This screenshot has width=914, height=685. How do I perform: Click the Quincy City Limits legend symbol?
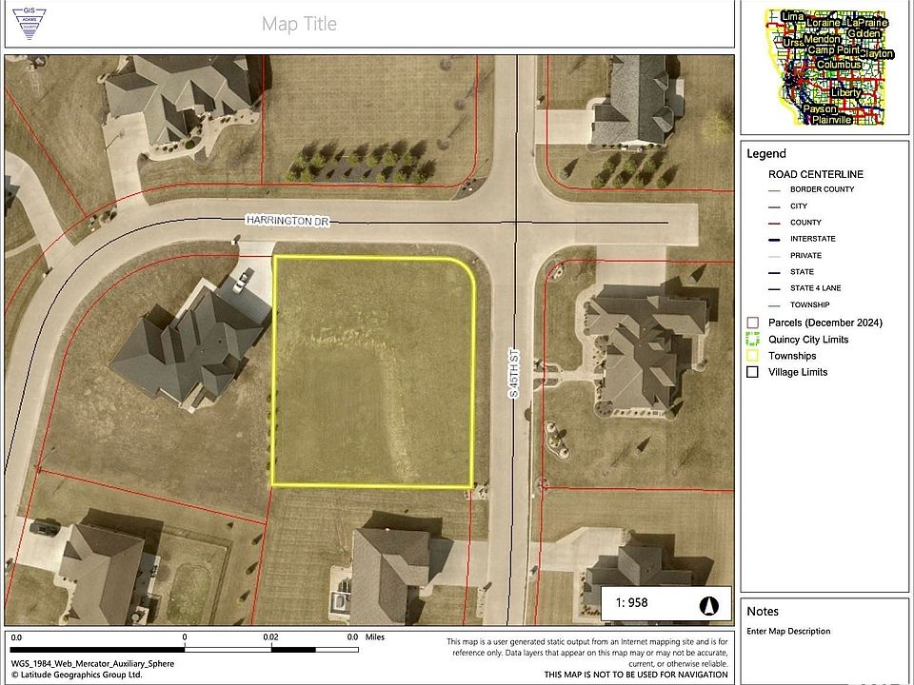[752, 339]
